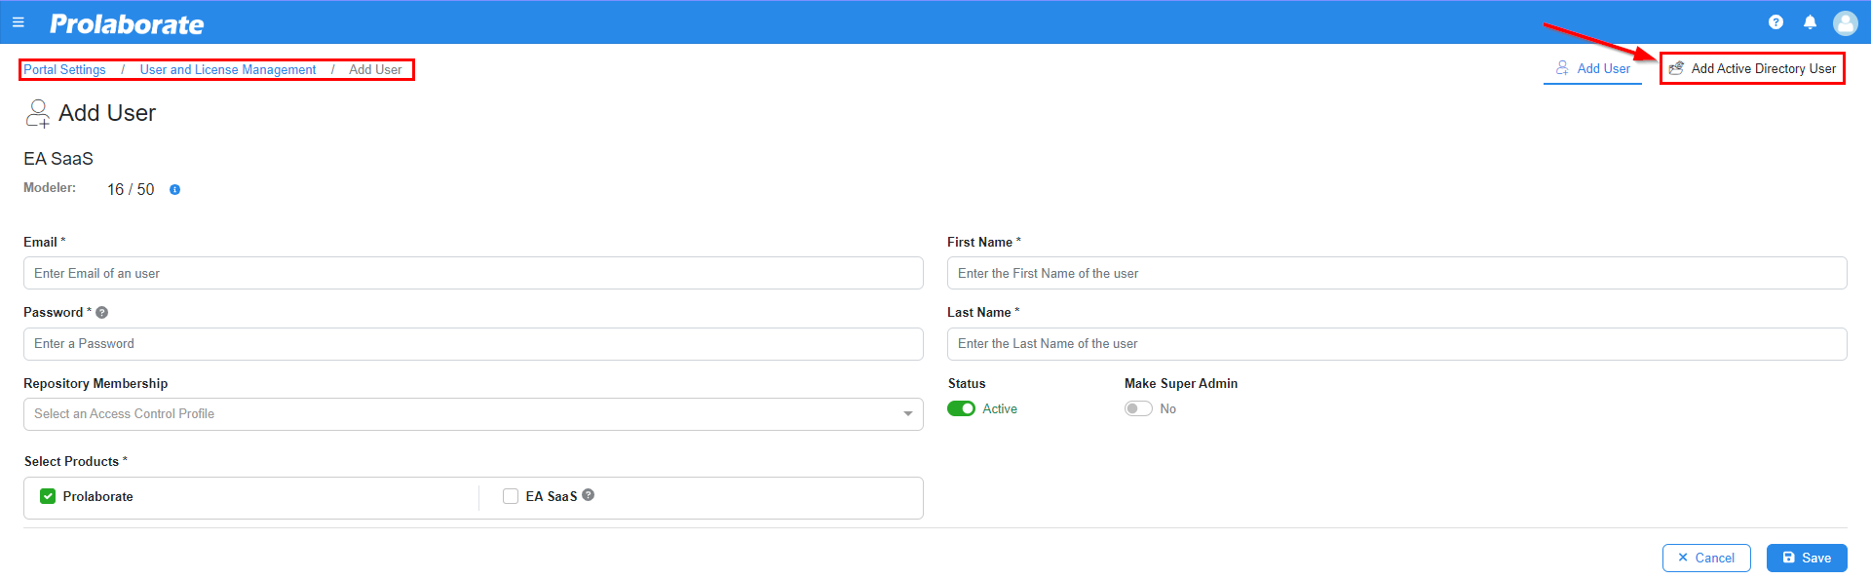Screen dimensions: 1871x579
Task: Click the 16 / 50 Modeler count
Action: click(x=131, y=189)
